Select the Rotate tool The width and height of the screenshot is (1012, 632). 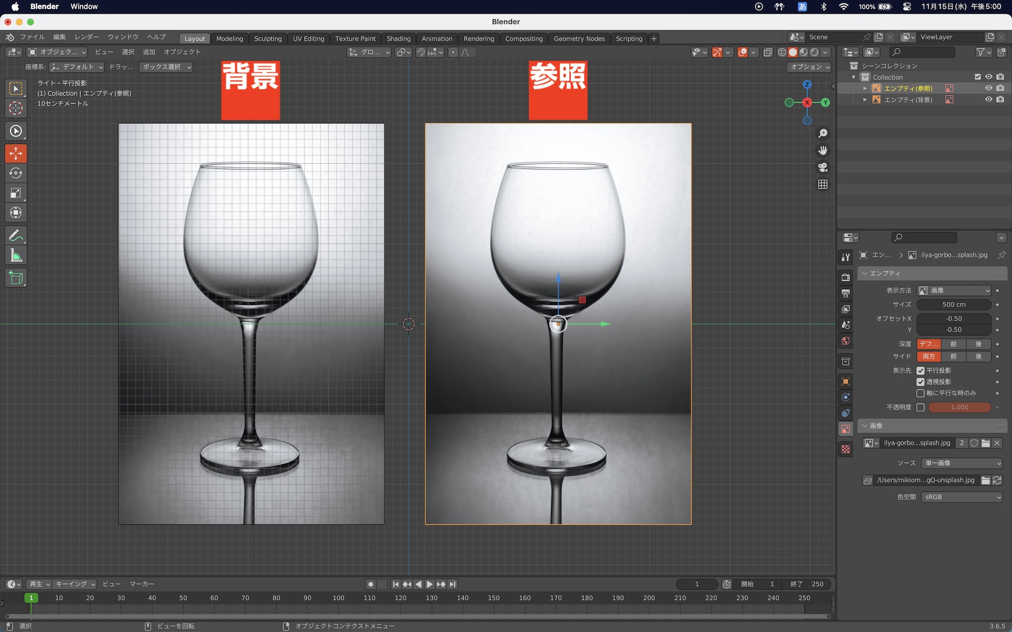[16, 173]
